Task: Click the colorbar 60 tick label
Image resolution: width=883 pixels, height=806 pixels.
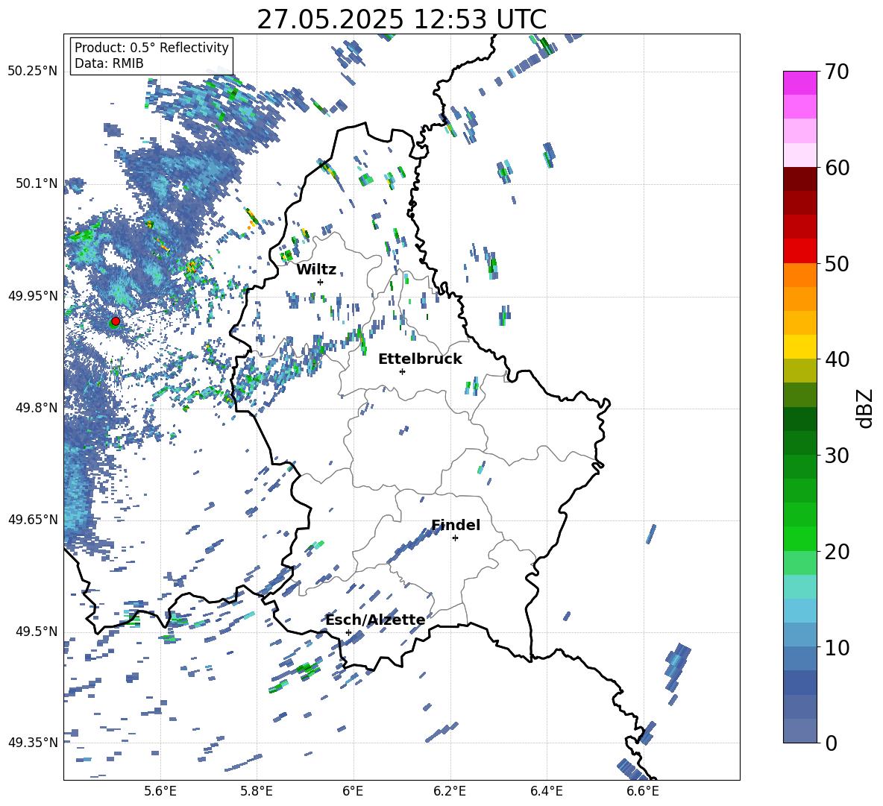Action: coord(836,168)
